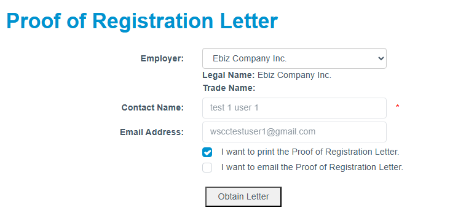Click the 'I want to print' label text
This screenshot has height=221, width=450.
(x=310, y=152)
